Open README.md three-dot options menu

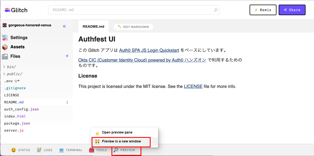click(x=67, y=102)
